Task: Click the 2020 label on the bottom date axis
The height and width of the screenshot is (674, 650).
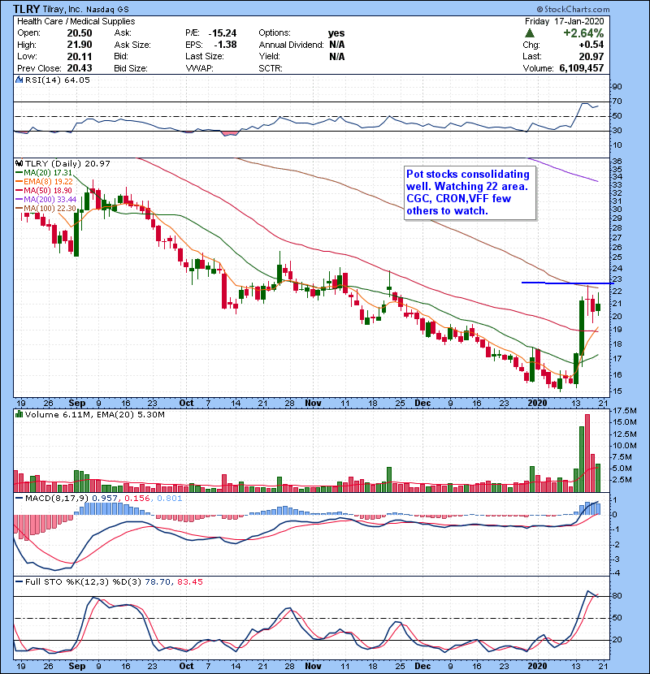Action: [x=537, y=666]
